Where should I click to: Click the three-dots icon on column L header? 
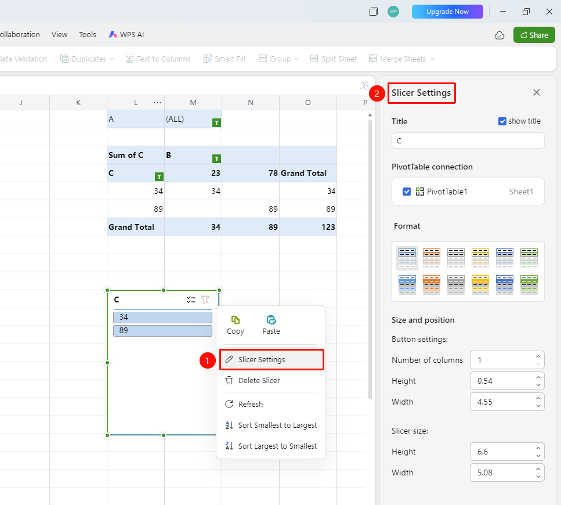point(157,103)
